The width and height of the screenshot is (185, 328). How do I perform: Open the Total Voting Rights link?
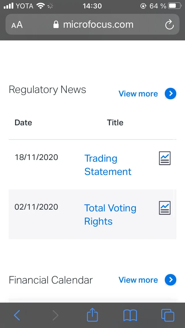click(110, 215)
